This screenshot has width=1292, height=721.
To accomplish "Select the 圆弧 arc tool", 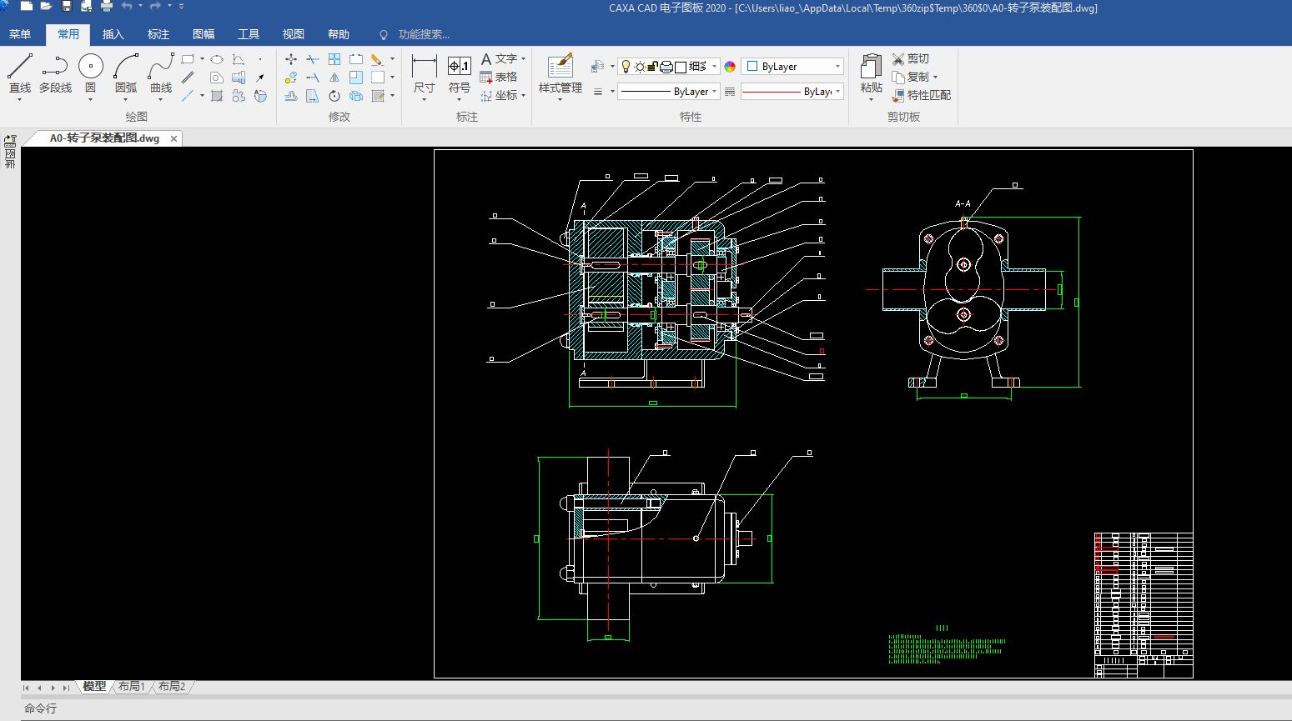I will coord(126,67).
